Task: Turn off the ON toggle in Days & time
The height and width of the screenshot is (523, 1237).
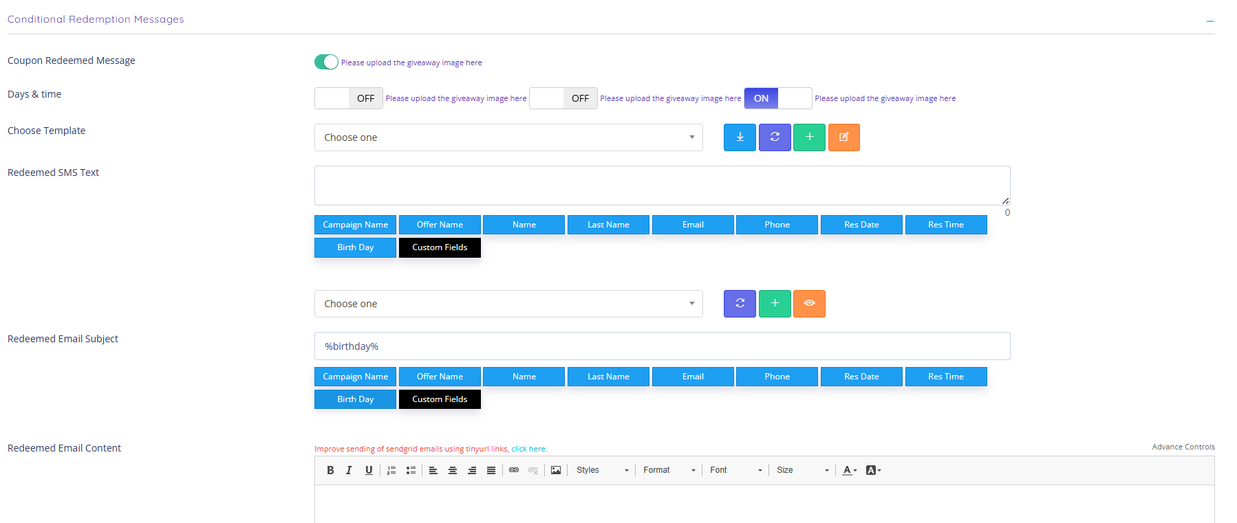Action: [x=778, y=98]
